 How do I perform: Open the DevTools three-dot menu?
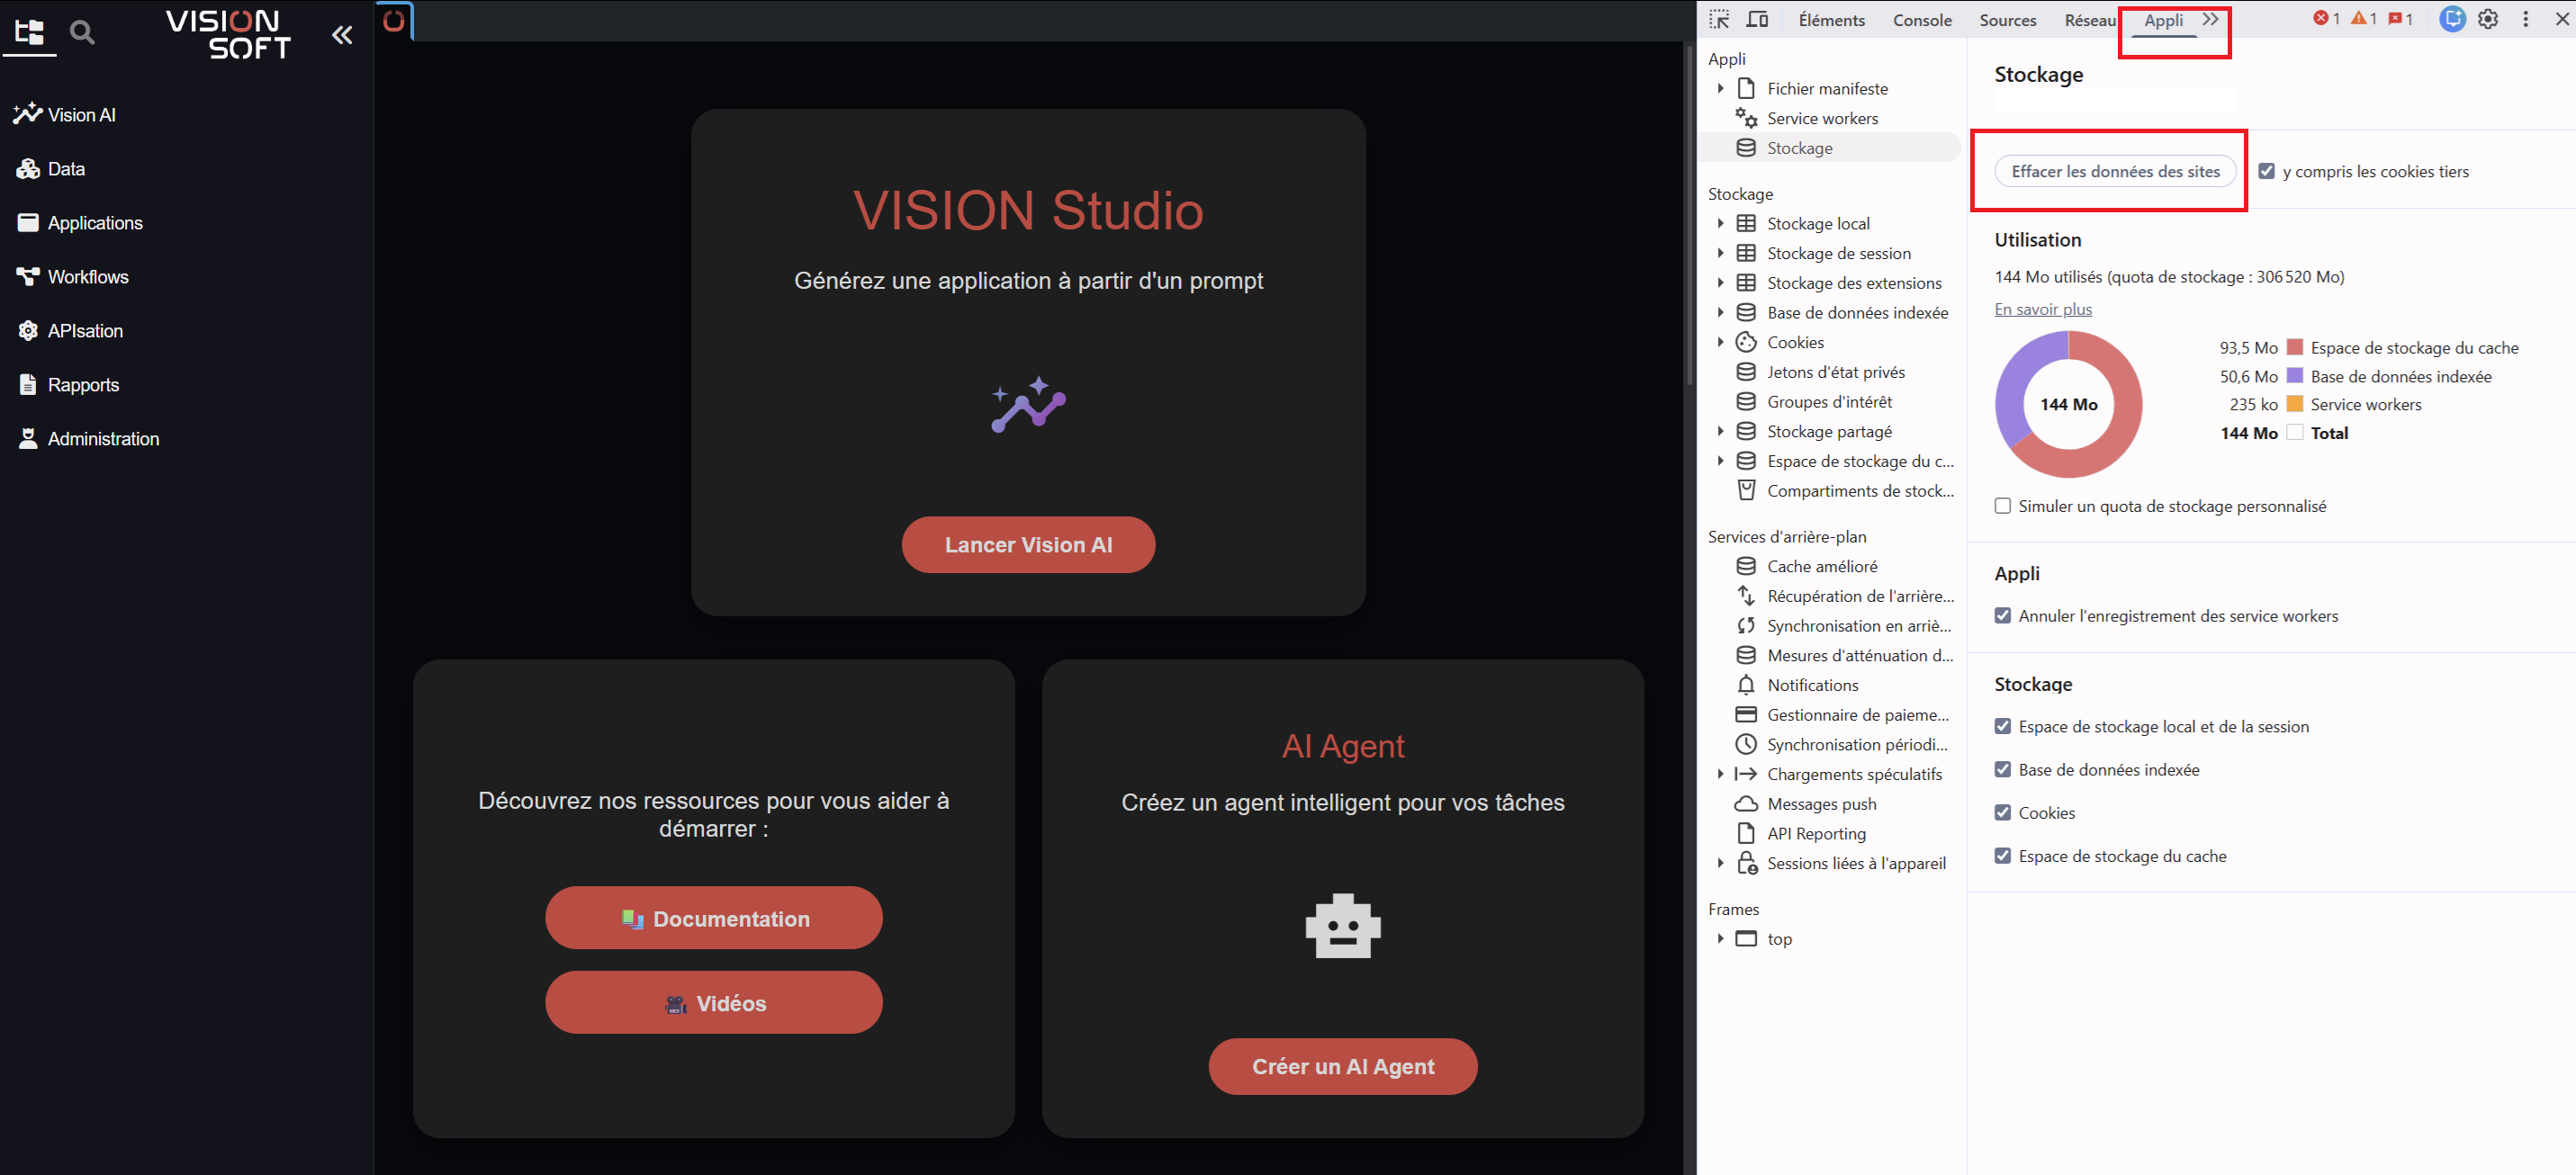[2526, 20]
